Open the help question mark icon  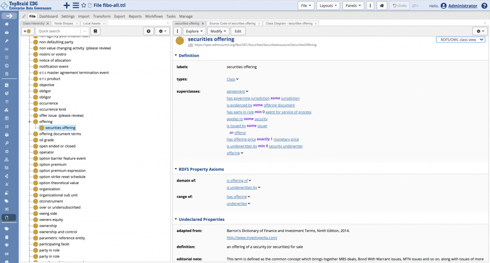pyautogui.click(x=484, y=6)
